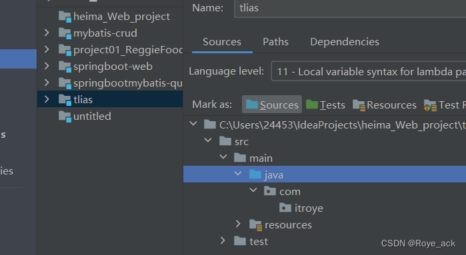This screenshot has height=255, width=466.
Task: Mark folder as Test Resources
Action: 445,105
